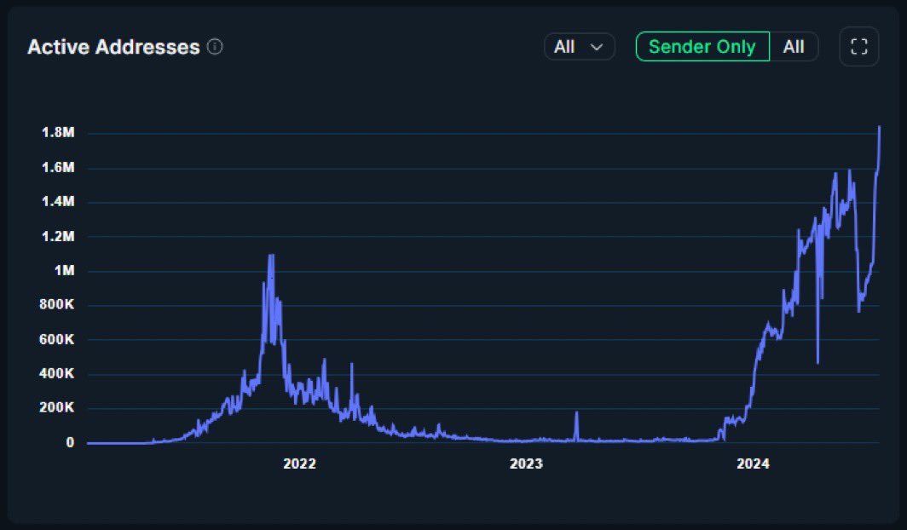Image resolution: width=907 pixels, height=530 pixels.
Task: Select the Sender Only toggle option
Action: 702,47
